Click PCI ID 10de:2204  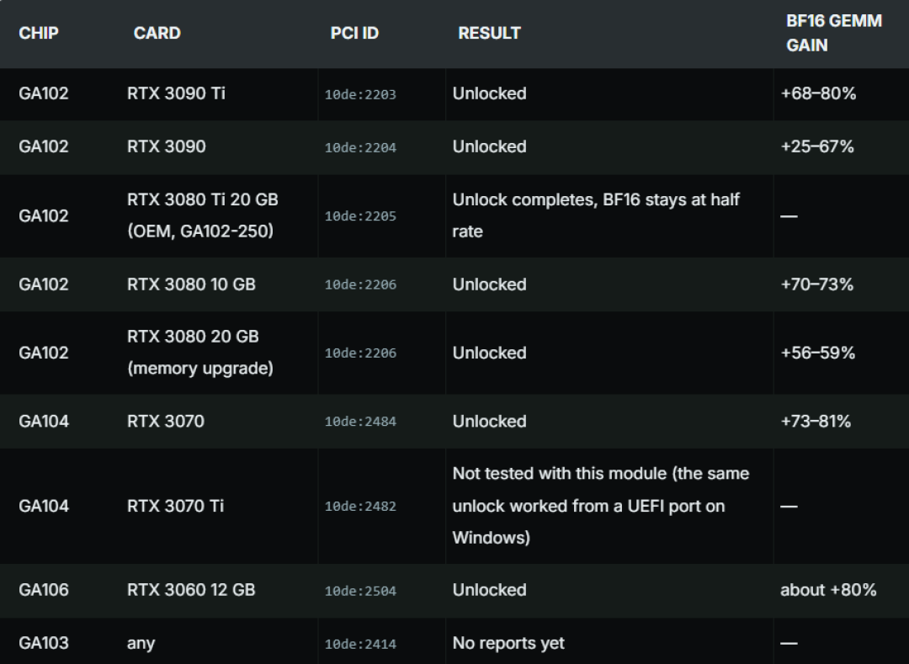tap(360, 148)
